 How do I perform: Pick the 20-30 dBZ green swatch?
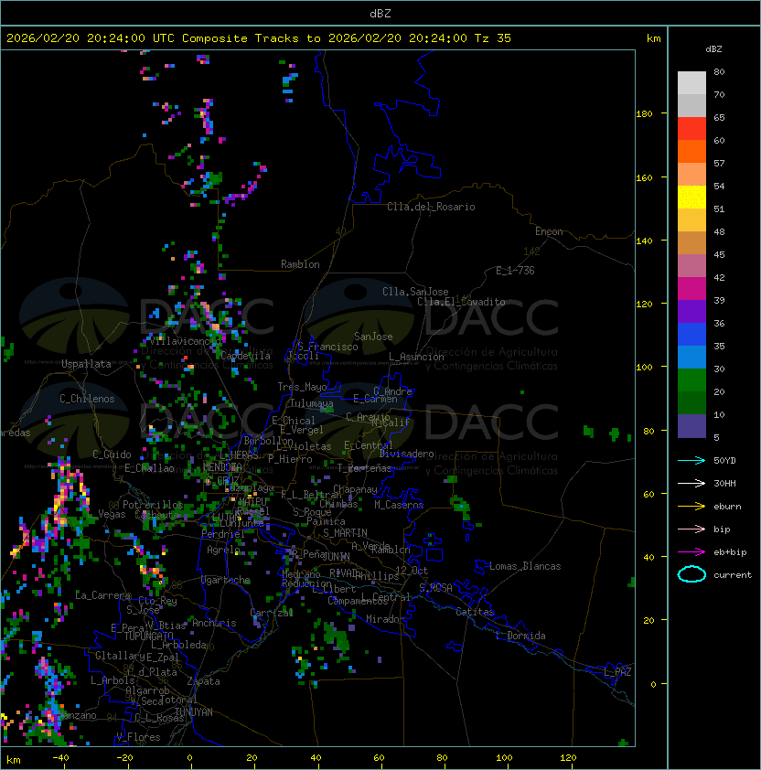coord(691,380)
